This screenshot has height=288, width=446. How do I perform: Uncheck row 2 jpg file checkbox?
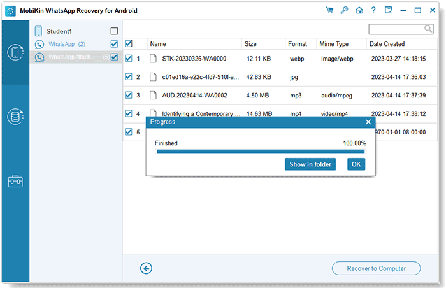tap(129, 77)
